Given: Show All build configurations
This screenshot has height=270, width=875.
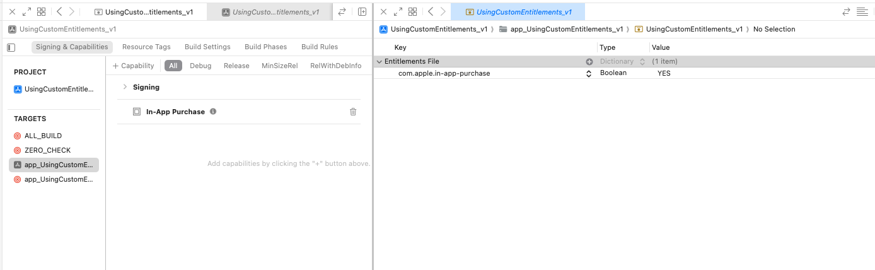Looking at the screenshot, I should 173,66.
